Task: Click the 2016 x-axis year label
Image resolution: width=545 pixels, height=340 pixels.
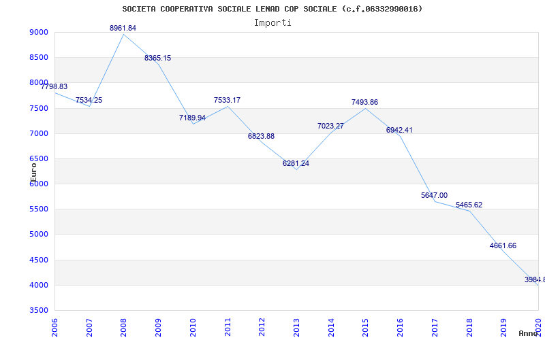Action: point(400,327)
